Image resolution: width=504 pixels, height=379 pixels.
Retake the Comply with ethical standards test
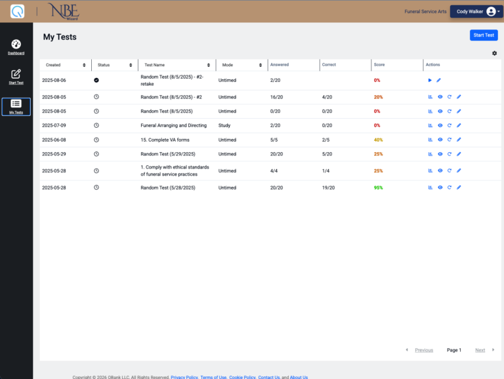[x=450, y=170]
